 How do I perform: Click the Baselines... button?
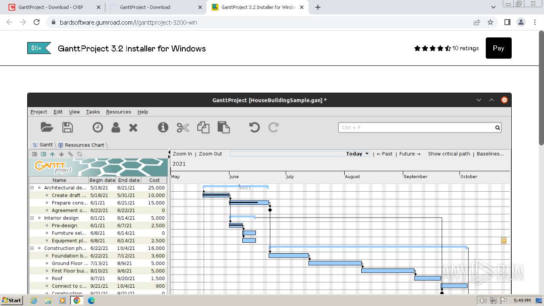tap(490, 154)
